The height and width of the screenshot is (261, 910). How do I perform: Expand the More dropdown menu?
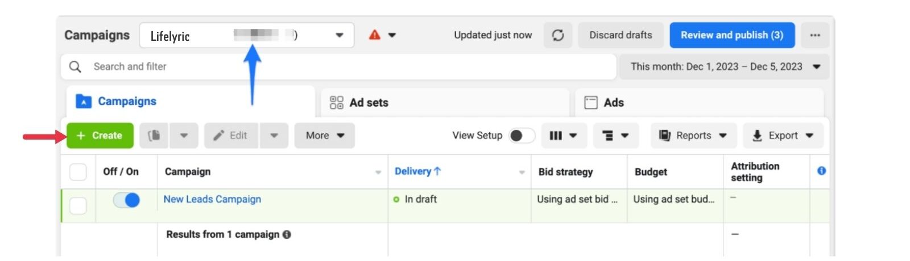[x=324, y=136]
